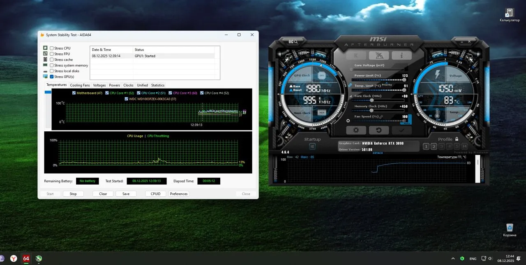Viewport: 526px width, 265px height.
Task: Click the save profile floppy icon
Action: 464,146
